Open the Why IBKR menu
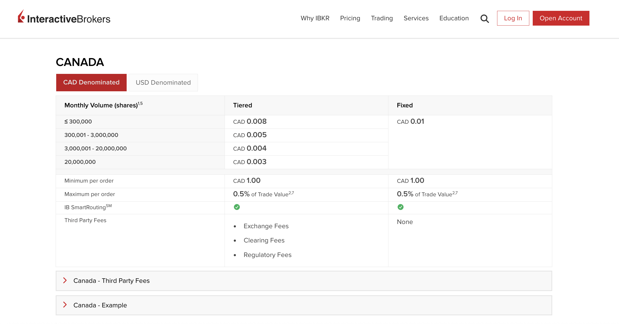 [315, 18]
